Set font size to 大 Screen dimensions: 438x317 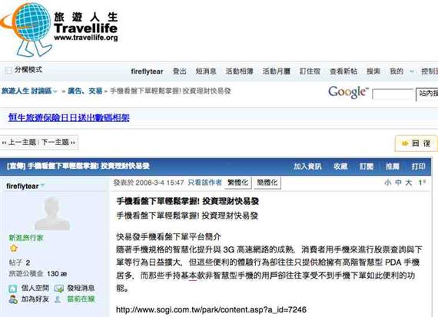[409, 183]
